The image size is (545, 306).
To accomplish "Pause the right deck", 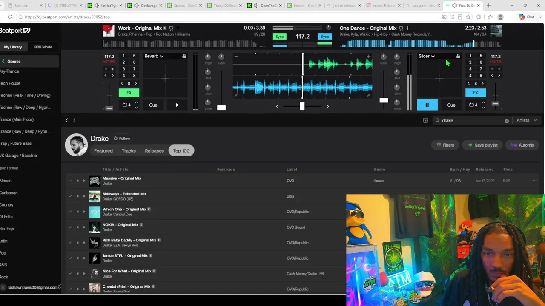I will [427, 105].
